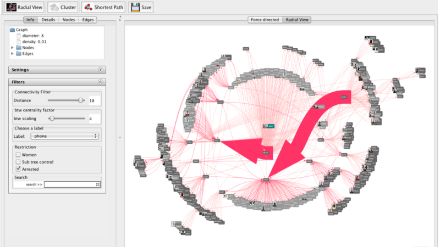
Task: Run the Cluster tool
Action: pyautogui.click(x=63, y=7)
